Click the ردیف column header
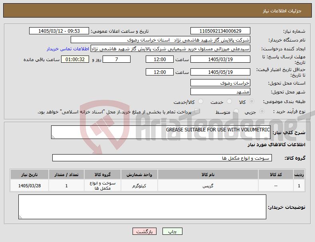 (299, 175)
